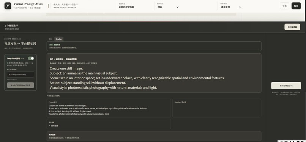Click the '生成前, 先看懂每一个选择' tagline
306x142 pixels.
tap(65, 4)
